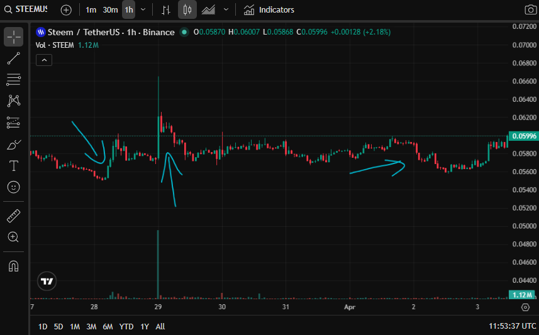This screenshot has width=539, height=335.
Task: Open the emoji/icons tool
Action: (14, 187)
